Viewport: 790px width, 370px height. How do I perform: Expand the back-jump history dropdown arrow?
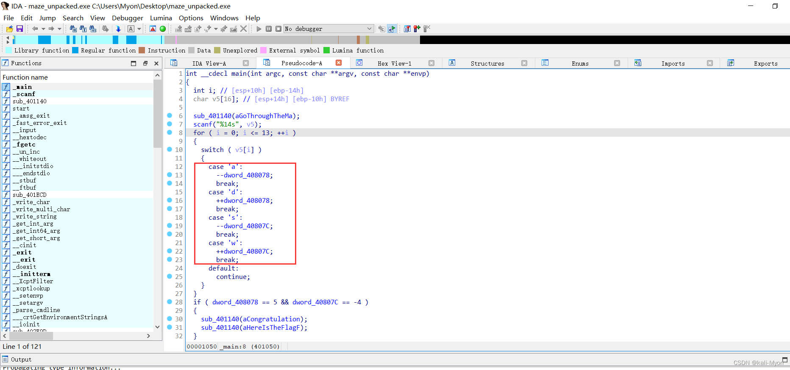43,29
